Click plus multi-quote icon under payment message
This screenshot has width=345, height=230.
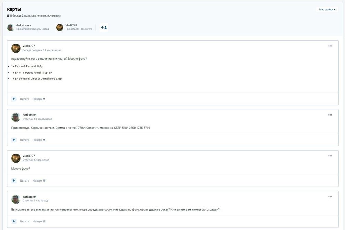tap(14, 140)
